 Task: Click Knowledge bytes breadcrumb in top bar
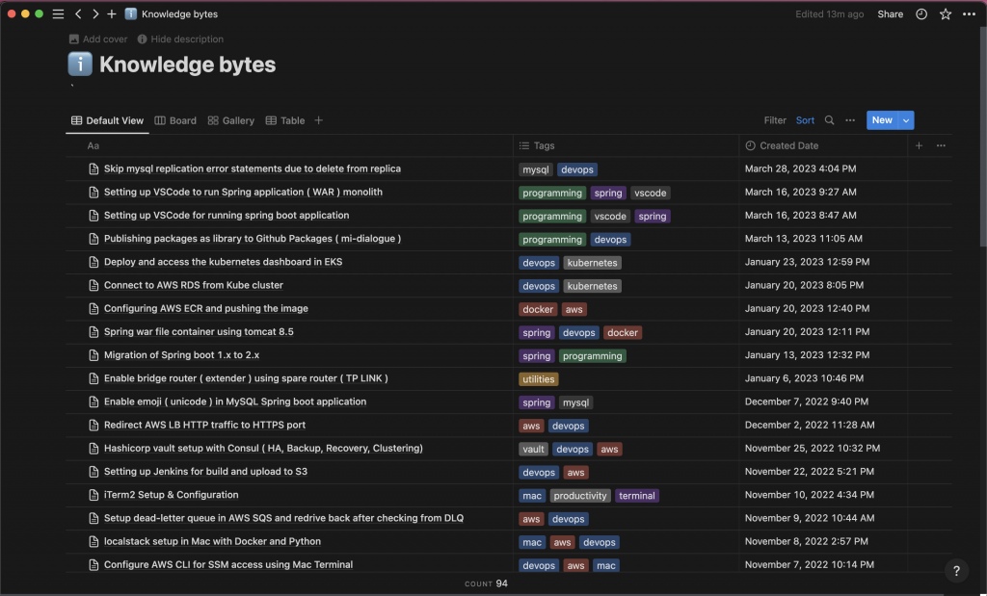point(179,13)
